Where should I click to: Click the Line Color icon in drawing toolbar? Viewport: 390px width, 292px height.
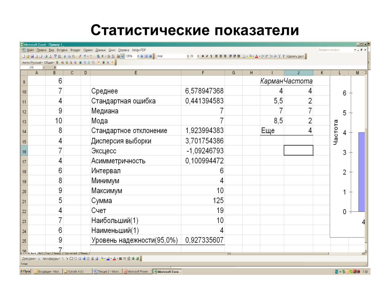(108, 259)
